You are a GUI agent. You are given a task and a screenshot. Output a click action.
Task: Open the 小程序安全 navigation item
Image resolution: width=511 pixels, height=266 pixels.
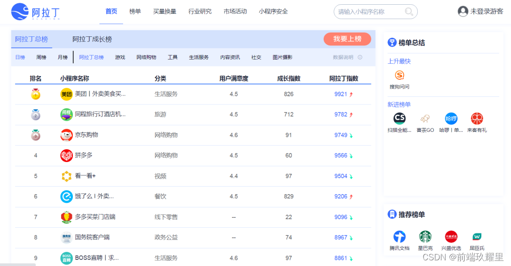pyautogui.click(x=273, y=11)
